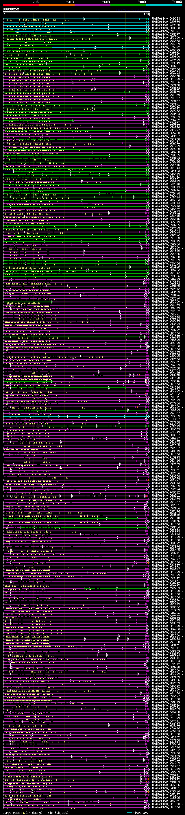
Task: Choose hit UniRef100_Q9ZUC3
Action: tap(166, 73)
